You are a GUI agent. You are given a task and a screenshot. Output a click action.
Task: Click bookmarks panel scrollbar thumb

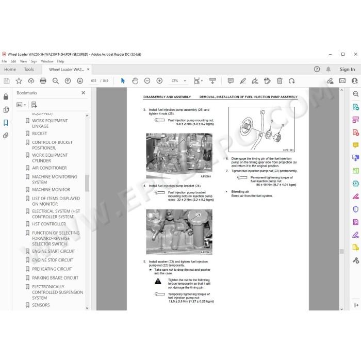(x=87, y=183)
